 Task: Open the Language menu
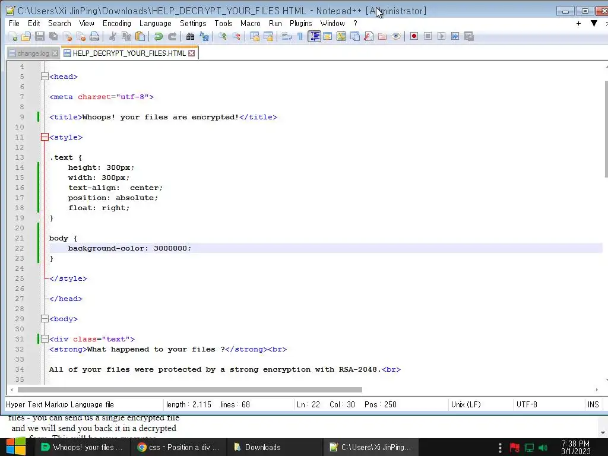pos(155,24)
